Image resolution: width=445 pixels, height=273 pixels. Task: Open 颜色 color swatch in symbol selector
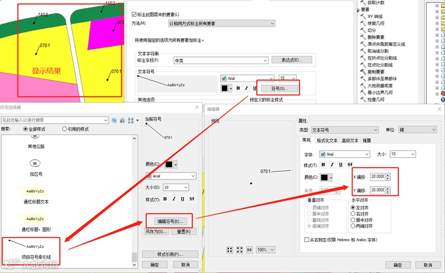(x=171, y=164)
